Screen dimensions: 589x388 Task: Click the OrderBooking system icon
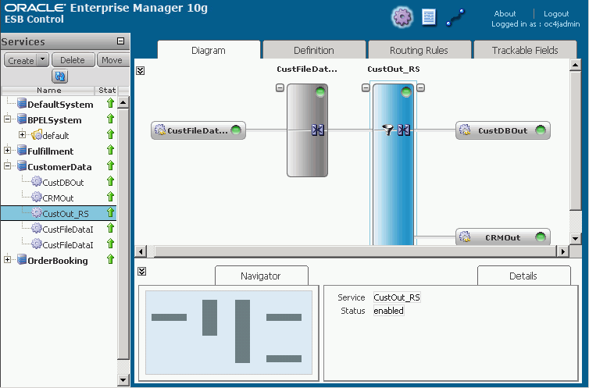[22, 260]
